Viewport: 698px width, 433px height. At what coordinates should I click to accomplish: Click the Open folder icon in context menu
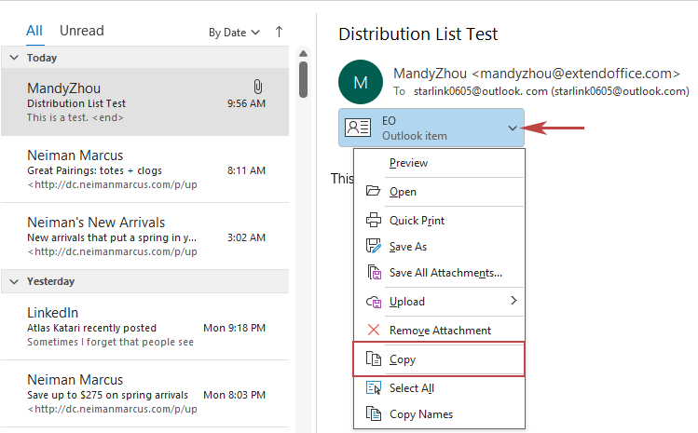(374, 192)
